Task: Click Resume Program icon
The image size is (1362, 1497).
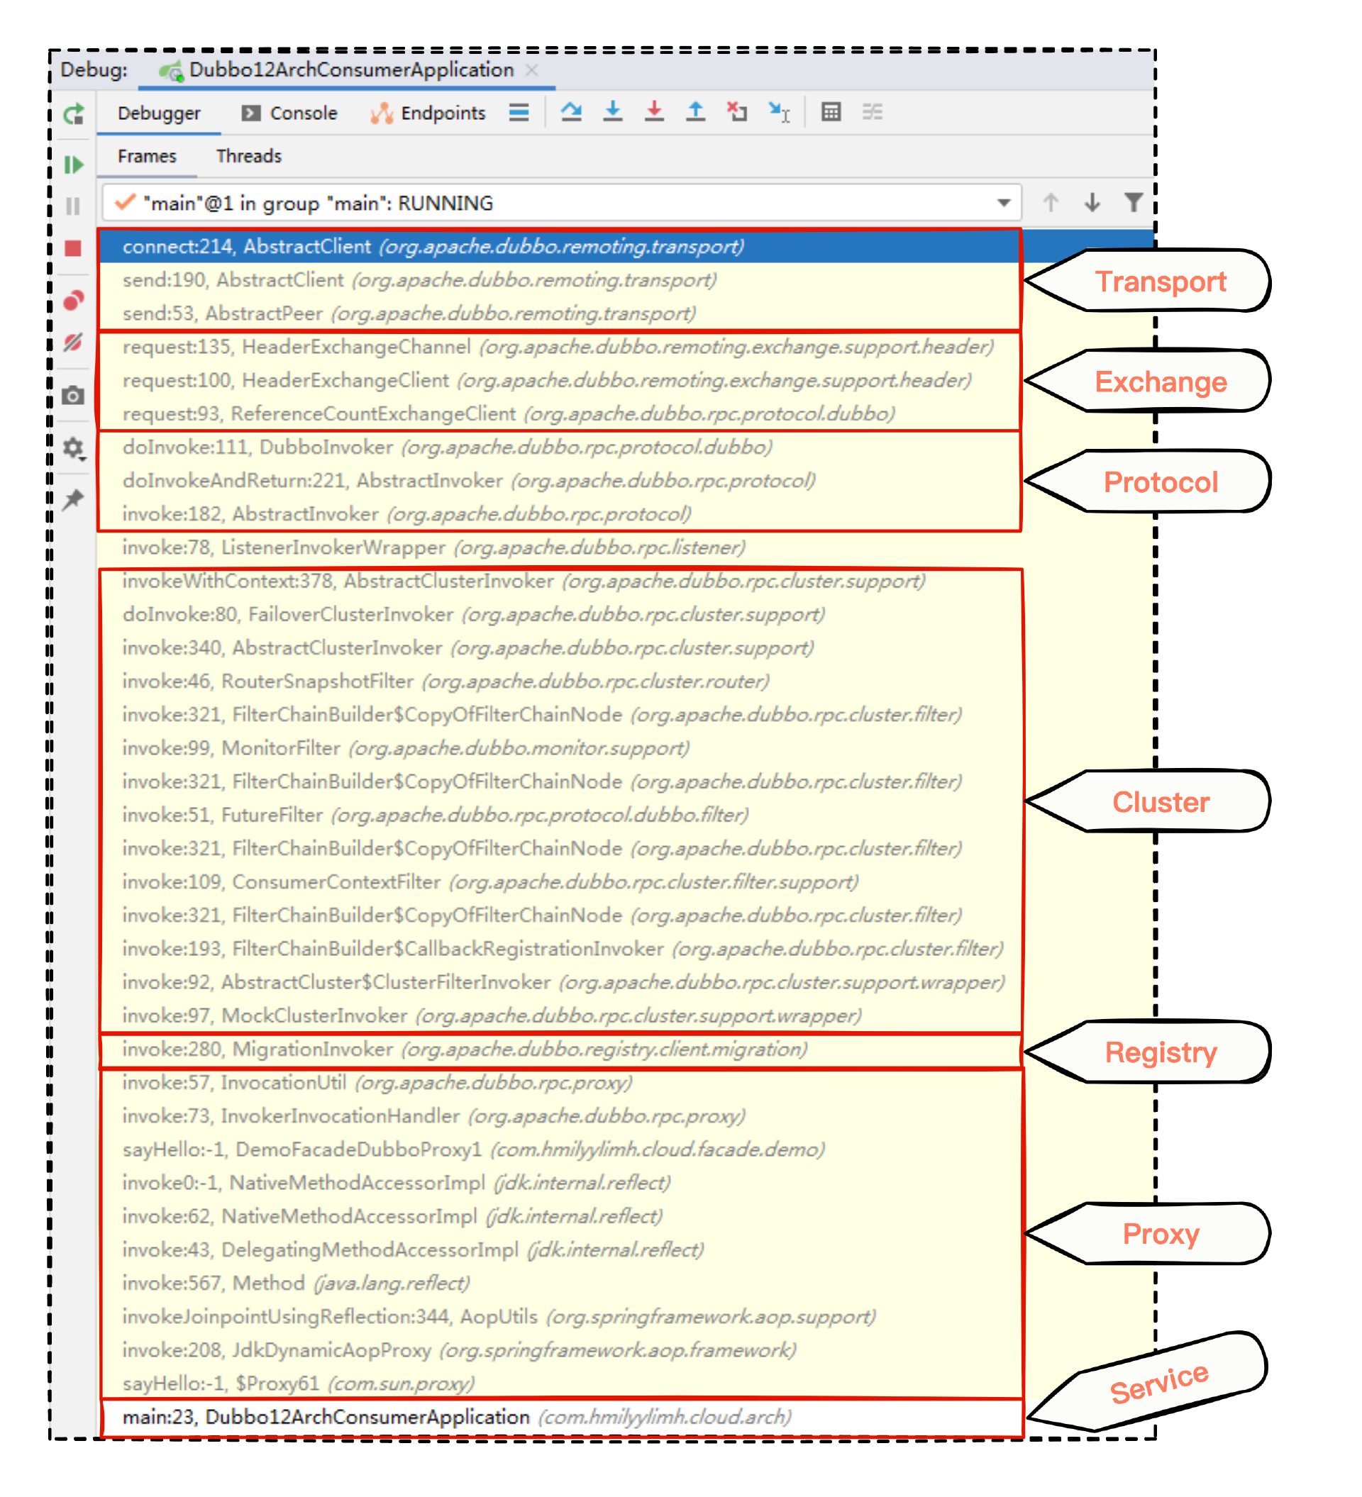Action: click(x=73, y=164)
